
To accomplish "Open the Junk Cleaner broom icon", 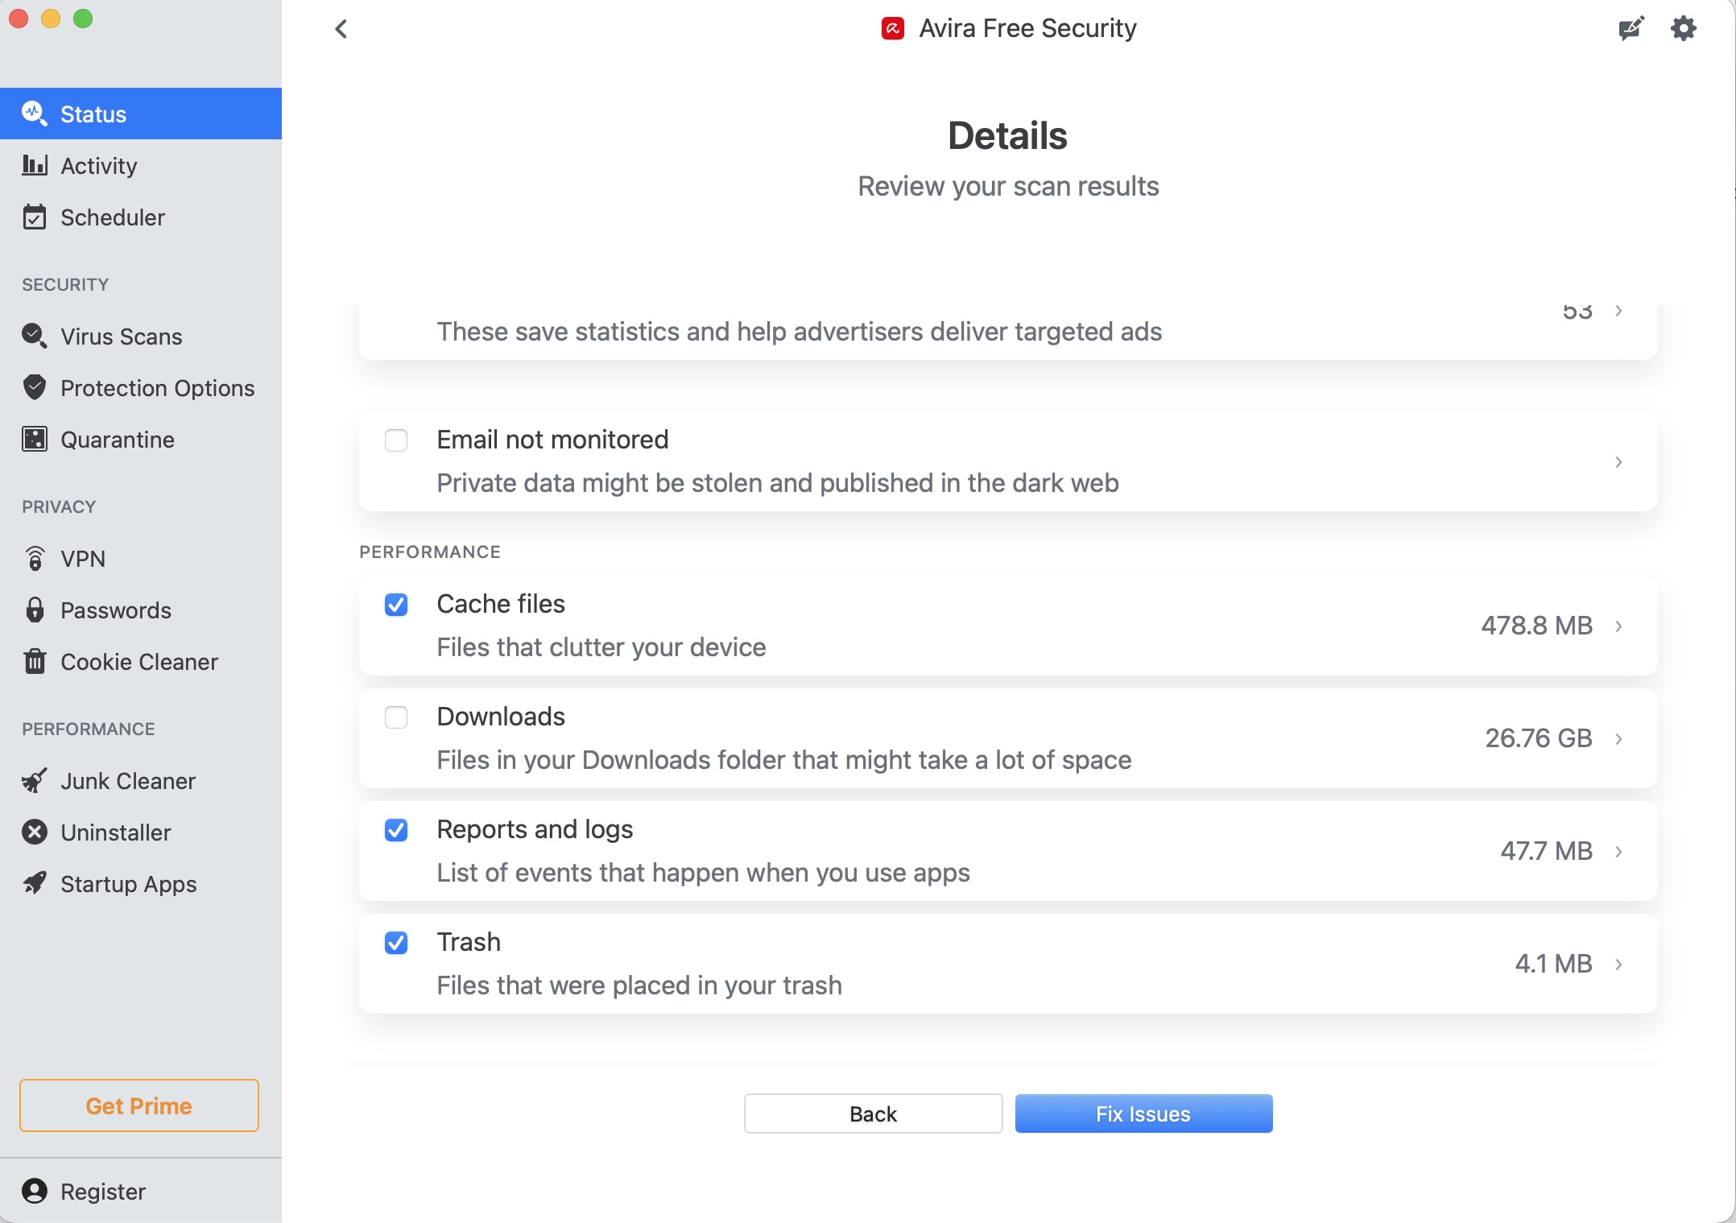I will coord(34,781).
